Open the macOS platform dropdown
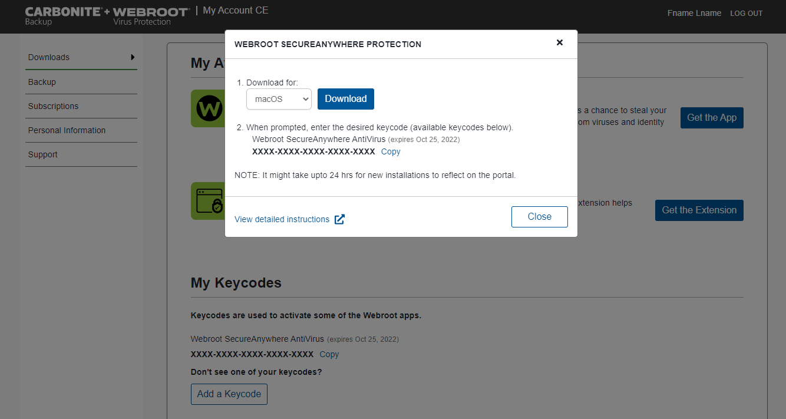This screenshot has height=419, width=786. coord(279,99)
